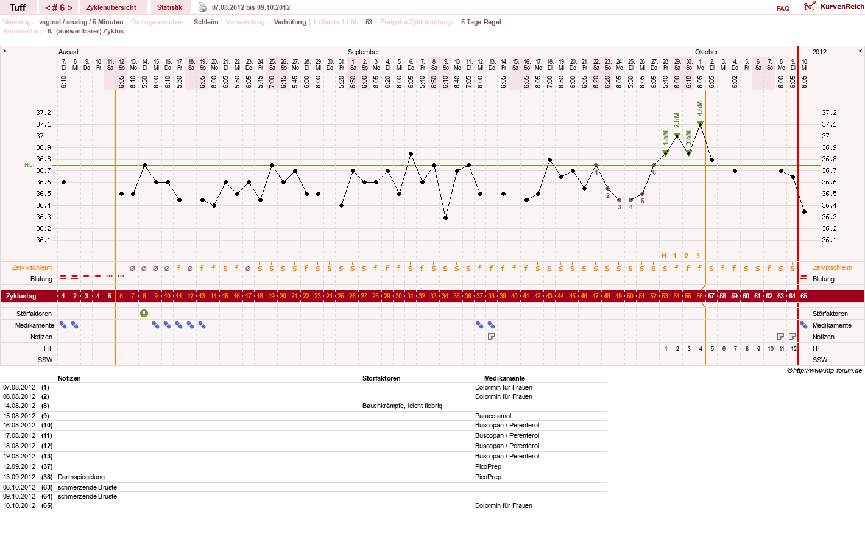The width and height of the screenshot is (865, 548).
Task: Open the KurvenReich logo link
Action: pos(833,7)
